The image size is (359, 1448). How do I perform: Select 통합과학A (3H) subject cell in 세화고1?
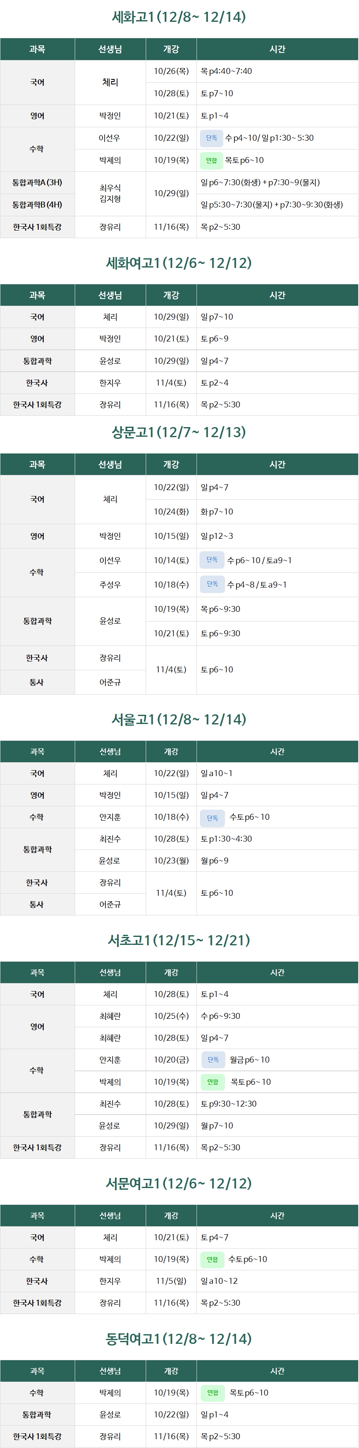tap(37, 183)
